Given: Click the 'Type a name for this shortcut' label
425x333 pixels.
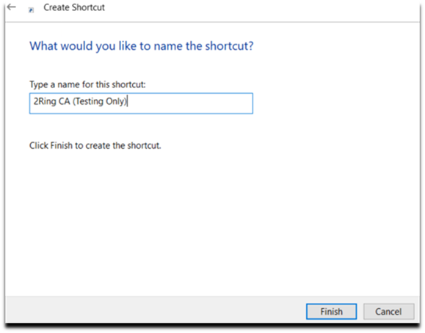Looking at the screenshot, I should (87, 84).
